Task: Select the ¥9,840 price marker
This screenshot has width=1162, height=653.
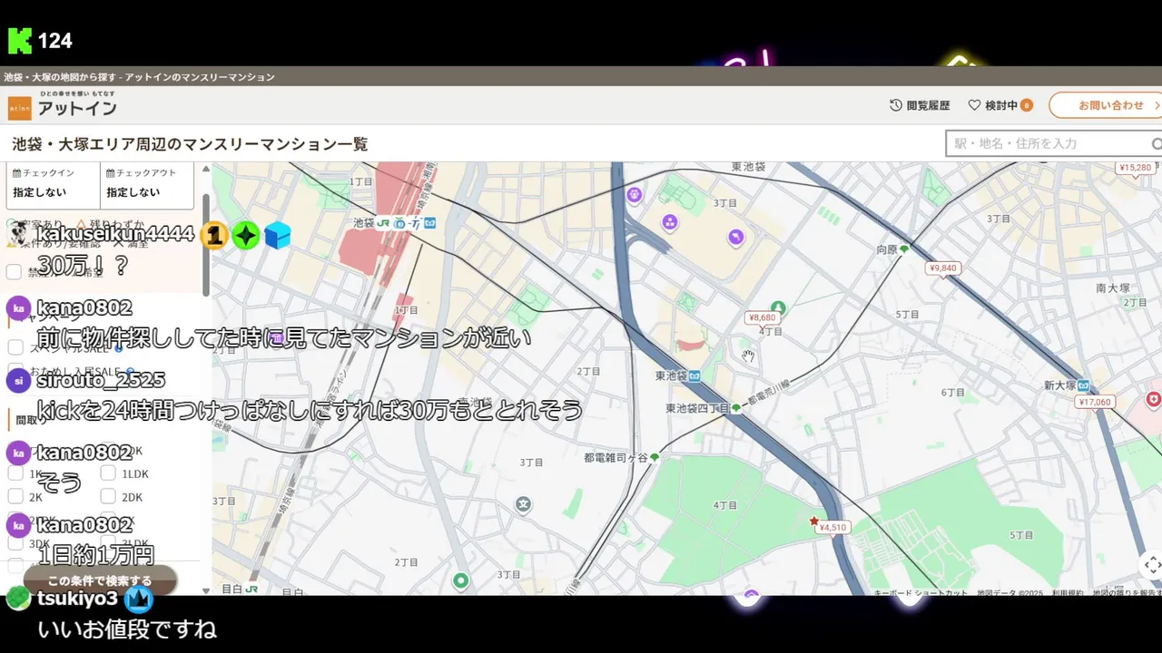Action: tap(943, 268)
